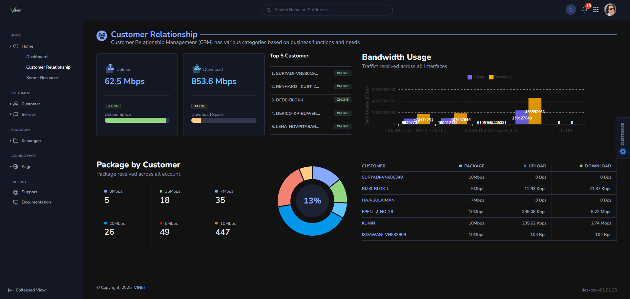
Task: Toggle Upload series in chart legend
Action: [x=476, y=77]
